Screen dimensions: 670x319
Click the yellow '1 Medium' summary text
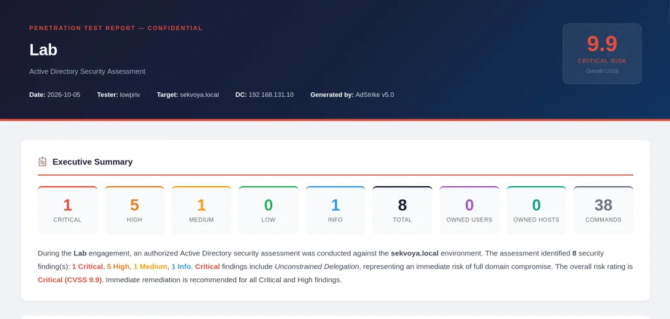click(x=150, y=267)
